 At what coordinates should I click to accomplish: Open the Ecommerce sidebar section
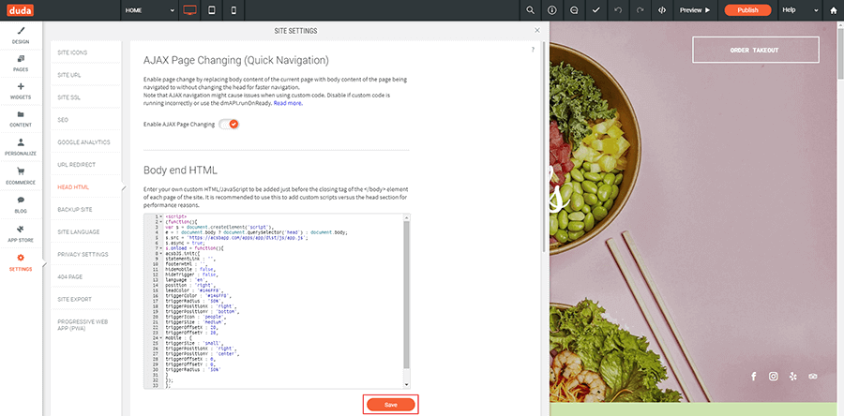21,175
